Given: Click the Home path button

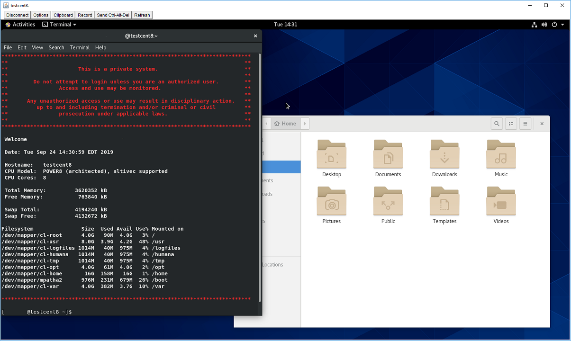Looking at the screenshot, I should [x=285, y=124].
